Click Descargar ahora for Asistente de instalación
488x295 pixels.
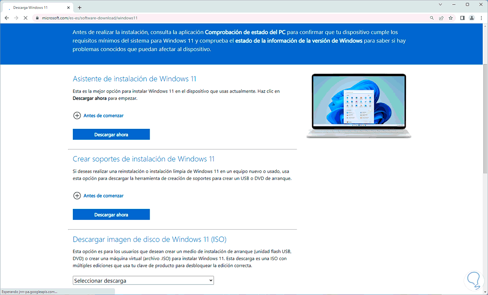pyautogui.click(x=111, y=134)
